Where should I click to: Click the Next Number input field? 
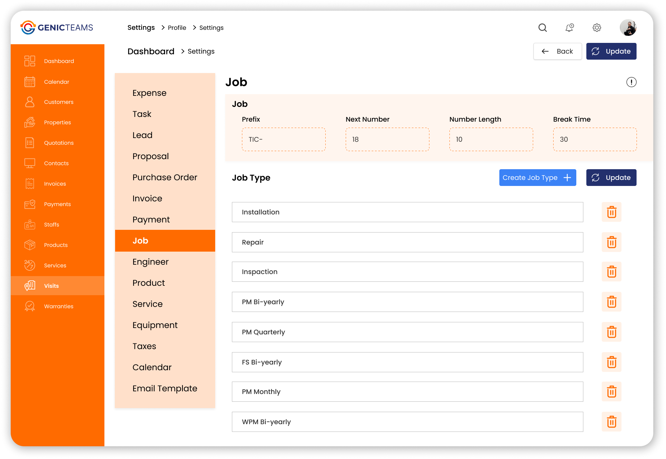[388, 139]
